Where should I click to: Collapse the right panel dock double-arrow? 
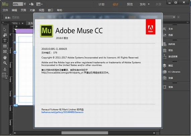(x=188, y=23)
